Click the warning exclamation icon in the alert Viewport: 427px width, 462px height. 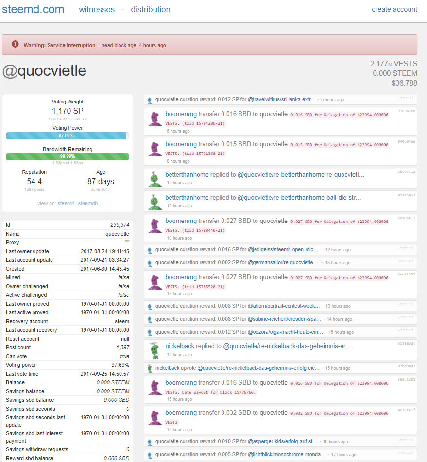pos(15,44)
